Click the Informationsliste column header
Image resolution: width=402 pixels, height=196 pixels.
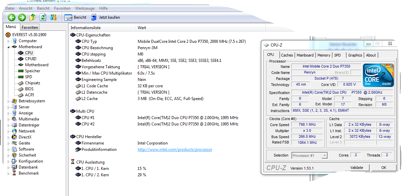[102, 28]
